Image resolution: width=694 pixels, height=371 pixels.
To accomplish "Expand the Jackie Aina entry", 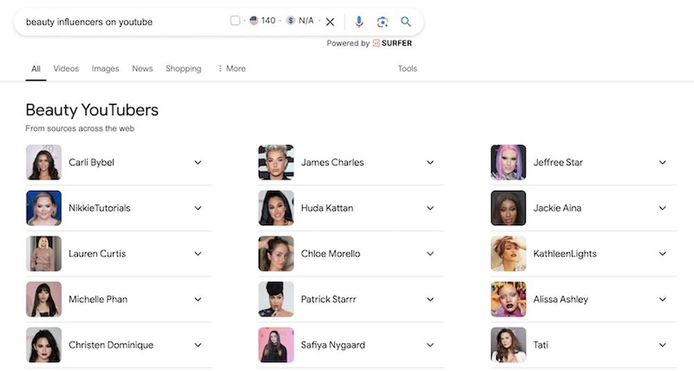I will point(663,208).
